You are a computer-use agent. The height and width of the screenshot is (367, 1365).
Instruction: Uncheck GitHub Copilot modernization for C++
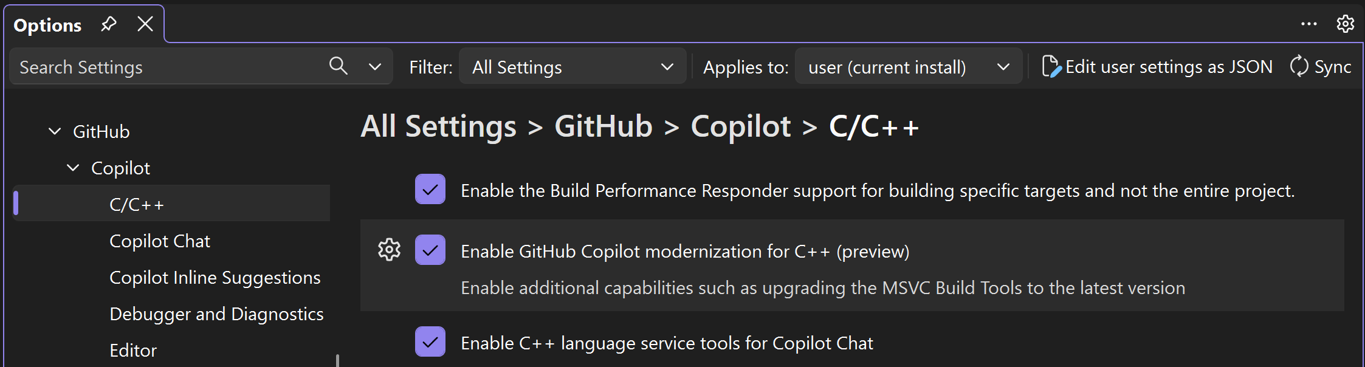click(x=430, y=250)
